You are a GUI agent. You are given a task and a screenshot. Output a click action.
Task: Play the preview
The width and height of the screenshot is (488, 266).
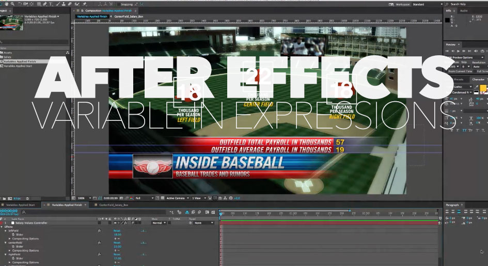tap(459, 51)
